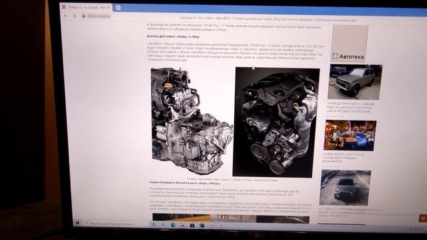
Task: Open the Volga 2017 designer article headline
Action: [x=343, y=158]
